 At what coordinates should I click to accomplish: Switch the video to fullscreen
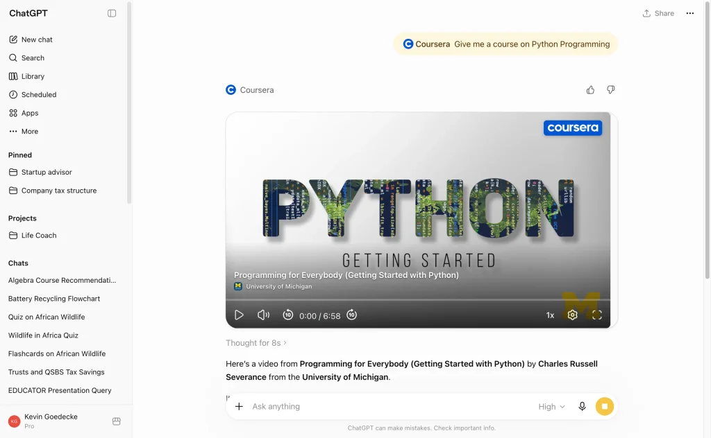pyautogui.click(x=596, y=315)
